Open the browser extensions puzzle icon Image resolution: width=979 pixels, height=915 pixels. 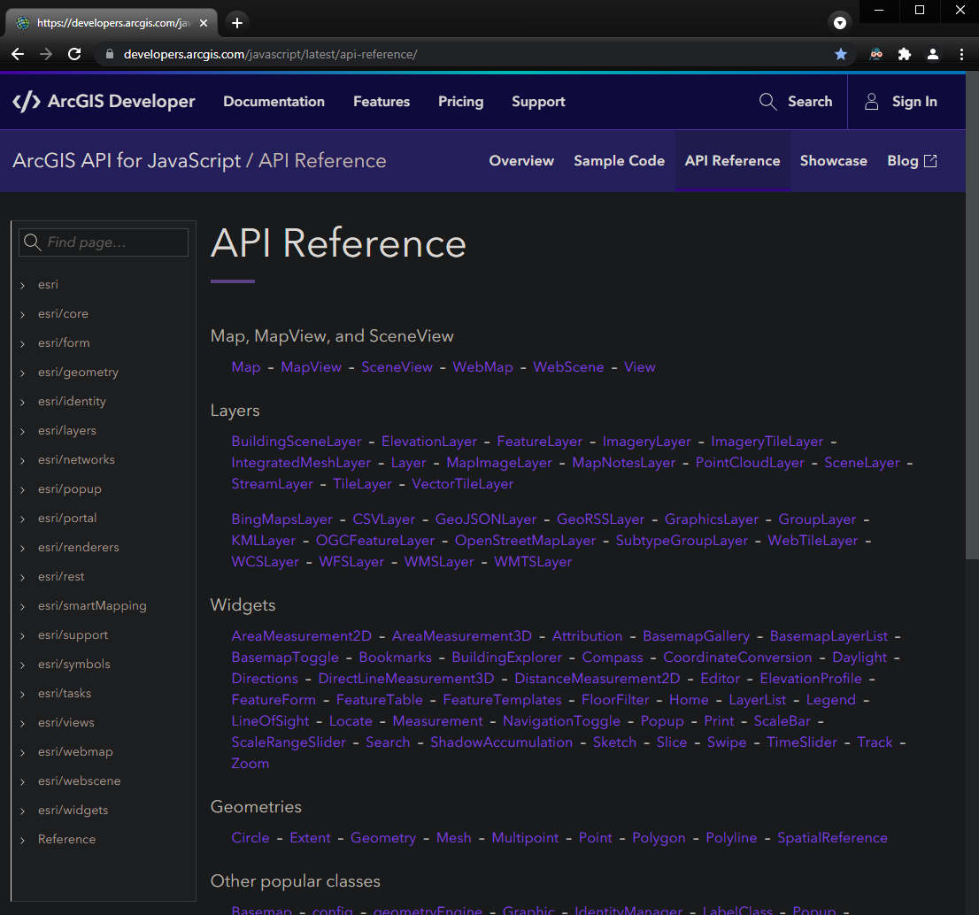(x=904, y=54)
